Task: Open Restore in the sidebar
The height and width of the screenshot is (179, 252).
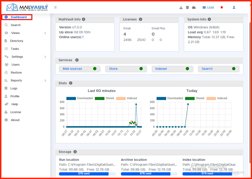Action: click(16, 73)
